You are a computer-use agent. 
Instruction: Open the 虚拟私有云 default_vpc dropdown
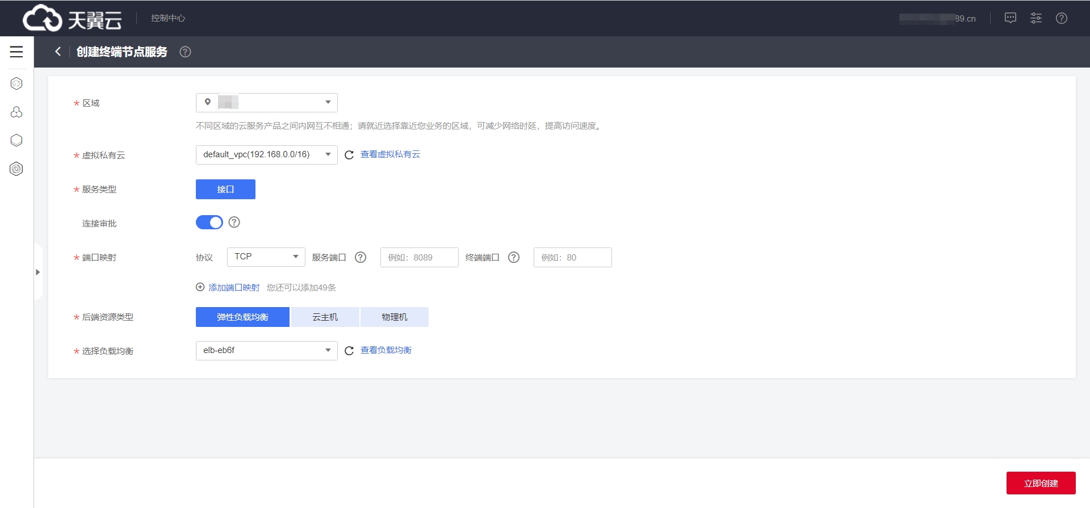click(x=266, y=155)
